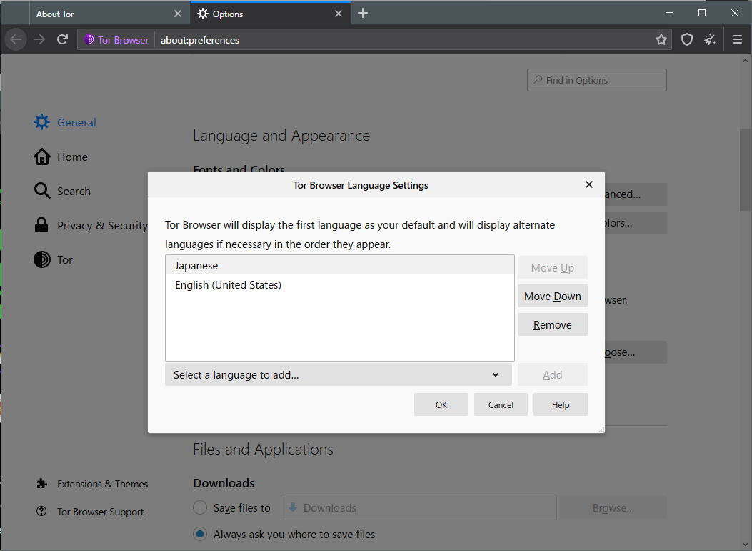752x551 pixels.
Task: Check Tor security level via shield icon
Action: 686,39
